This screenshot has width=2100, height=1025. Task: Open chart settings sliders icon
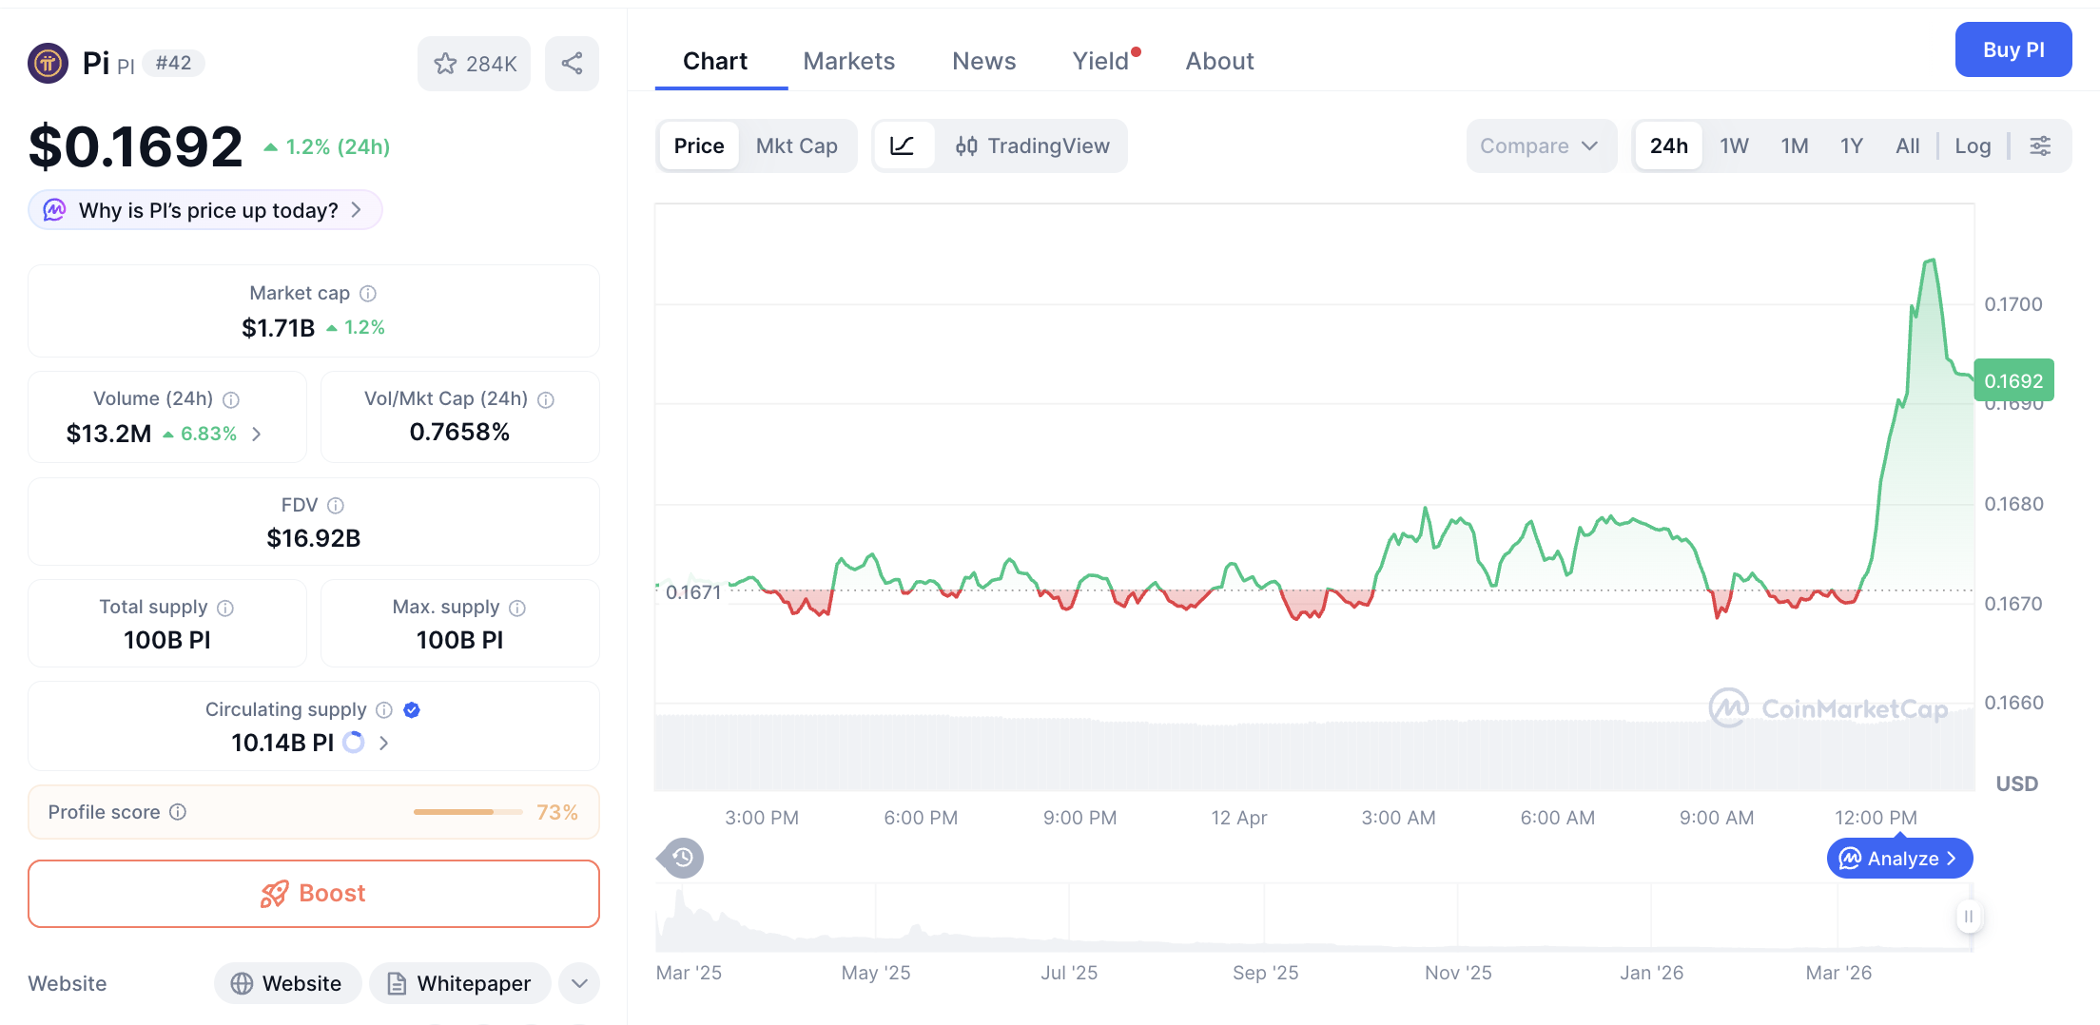point(2040,145)
